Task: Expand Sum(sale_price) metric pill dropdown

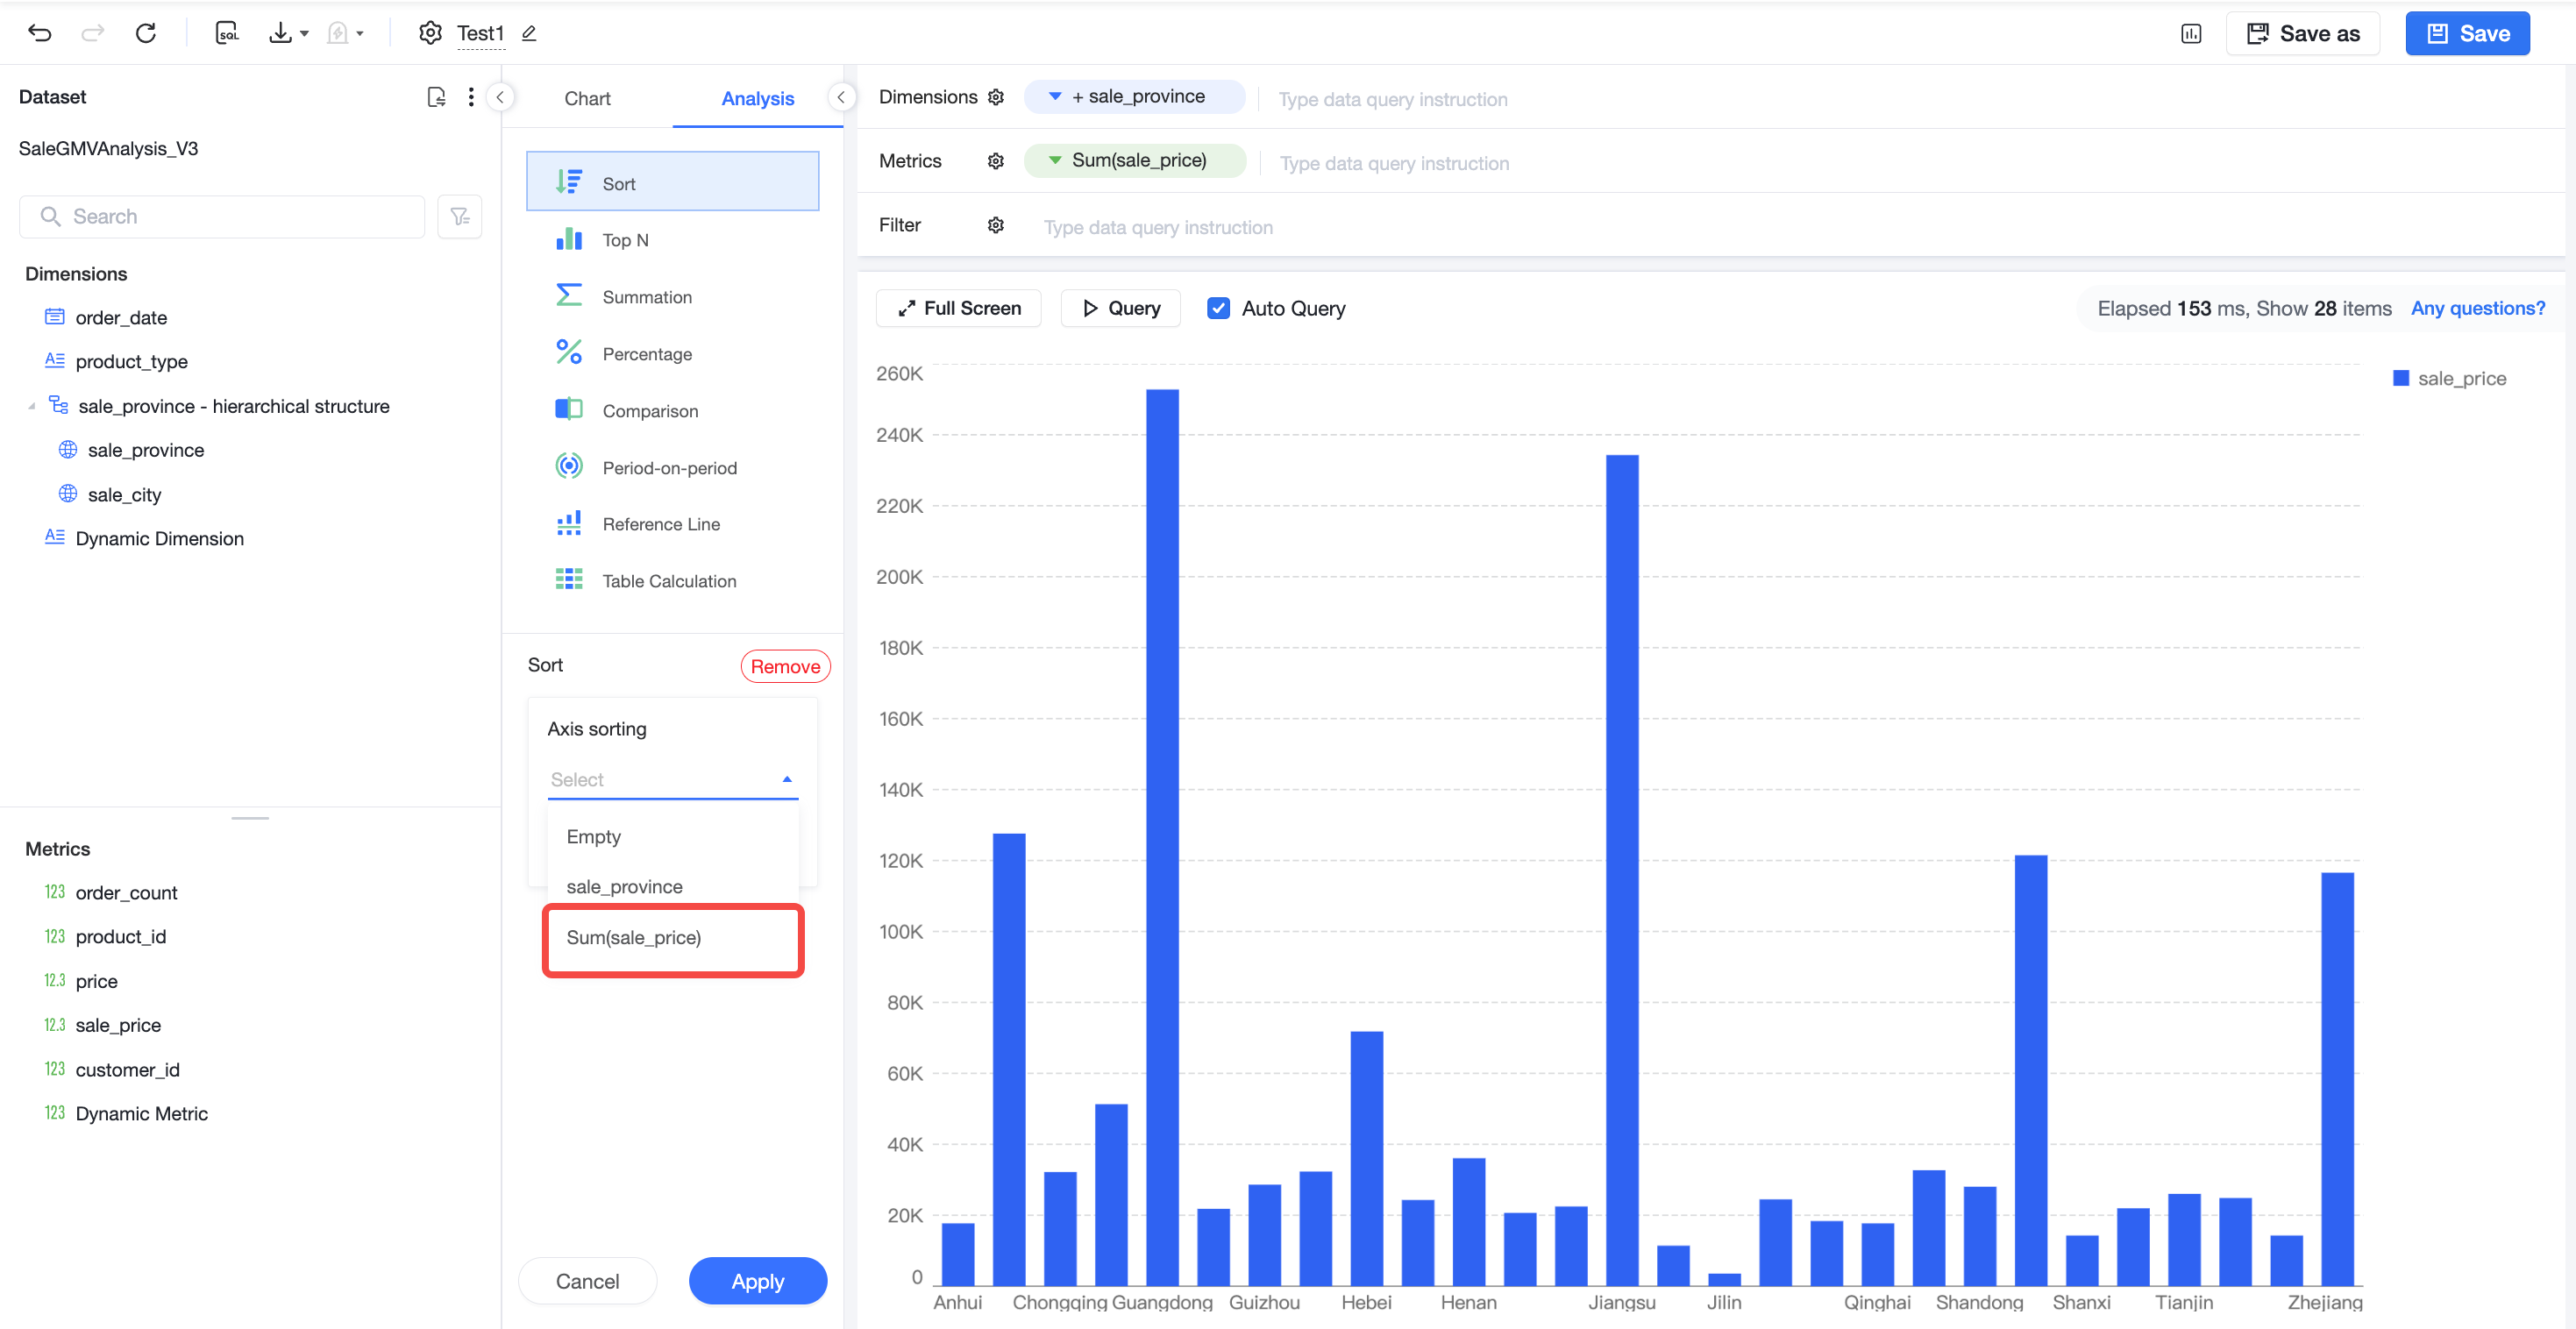Action: [1054, 160]
